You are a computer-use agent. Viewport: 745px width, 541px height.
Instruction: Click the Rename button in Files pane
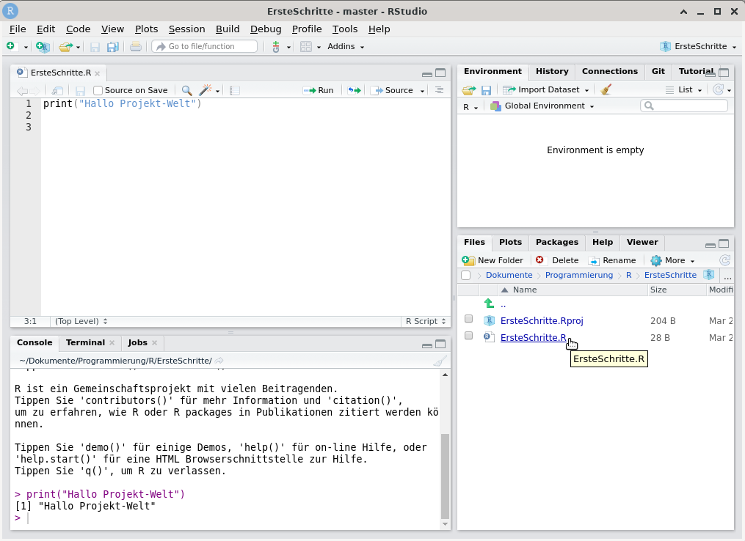pos(612,260)
